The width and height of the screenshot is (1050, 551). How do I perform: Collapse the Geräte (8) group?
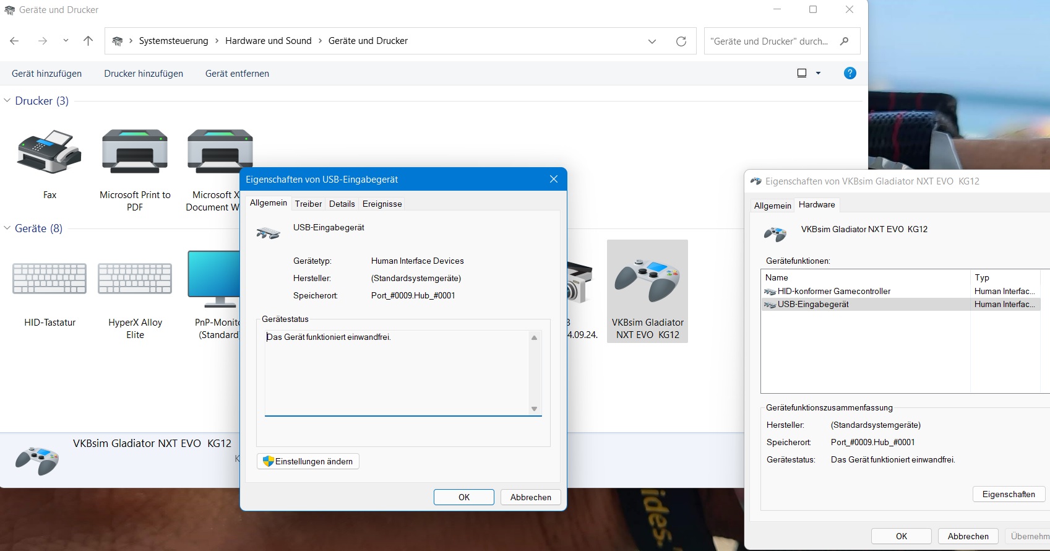7,228
